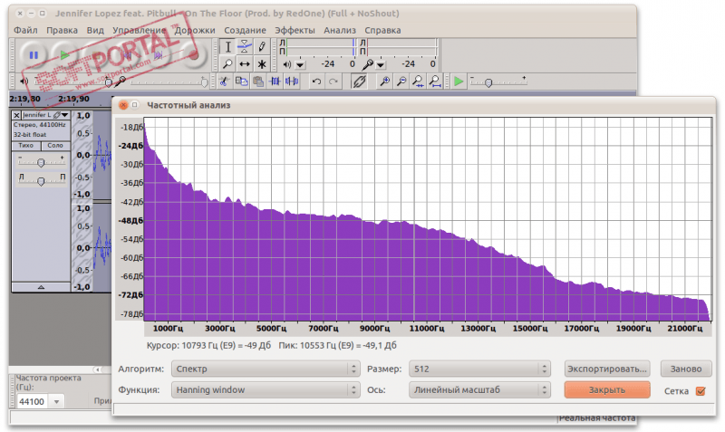Click the Silence audio icon
This screenshot has height=432, width=725.
tap(292, 82)
